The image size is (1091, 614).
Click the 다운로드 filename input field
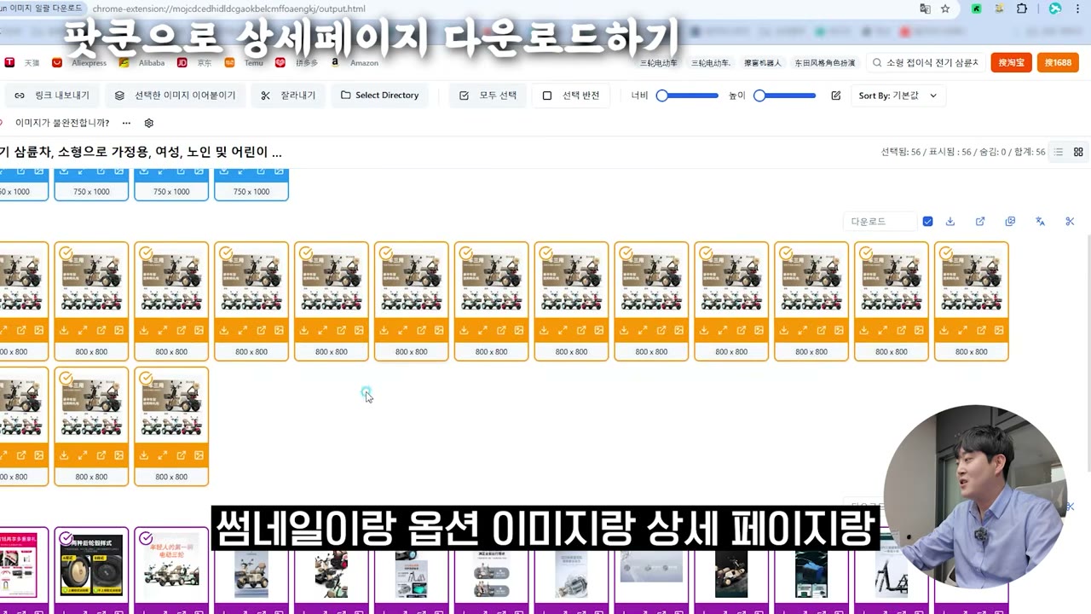[x=880, y=222]
